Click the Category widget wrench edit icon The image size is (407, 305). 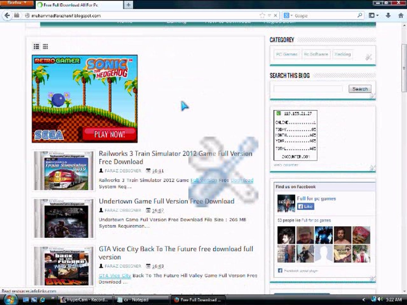coord(369,57)
